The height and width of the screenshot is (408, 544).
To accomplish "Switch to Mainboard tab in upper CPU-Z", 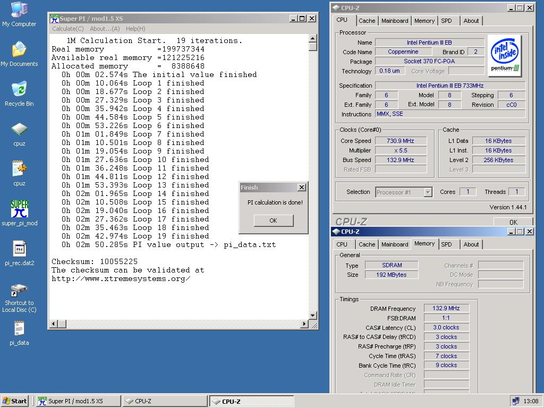I will (395, 21).
